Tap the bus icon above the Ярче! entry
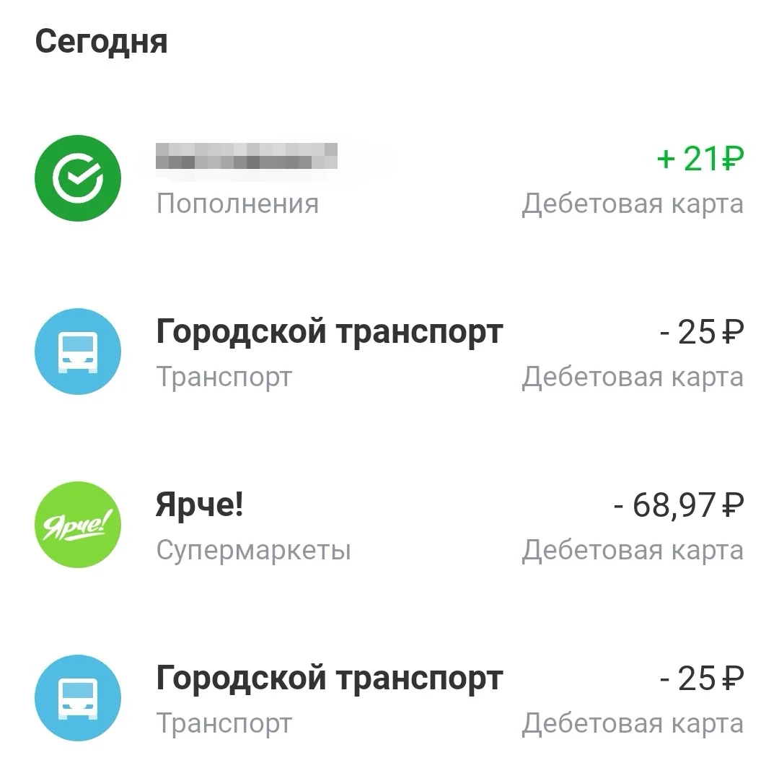779x781 pixels. tap(78, 351)
